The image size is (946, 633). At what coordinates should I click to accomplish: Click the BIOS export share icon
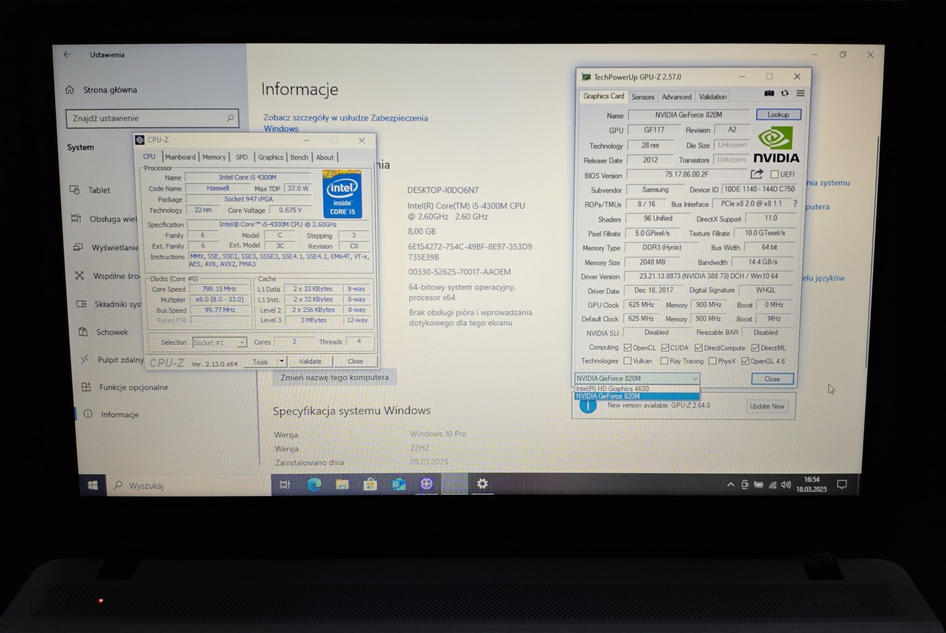[x=757, y=174]
